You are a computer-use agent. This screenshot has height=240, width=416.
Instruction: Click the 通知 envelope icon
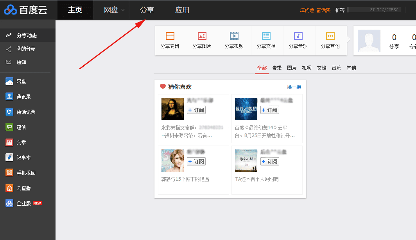pyautogui.click(x=9, y=62)
